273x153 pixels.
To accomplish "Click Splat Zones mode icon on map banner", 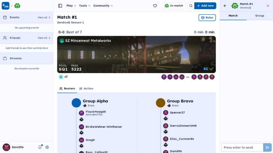I will pyautogui.click(x=62, y=40).
